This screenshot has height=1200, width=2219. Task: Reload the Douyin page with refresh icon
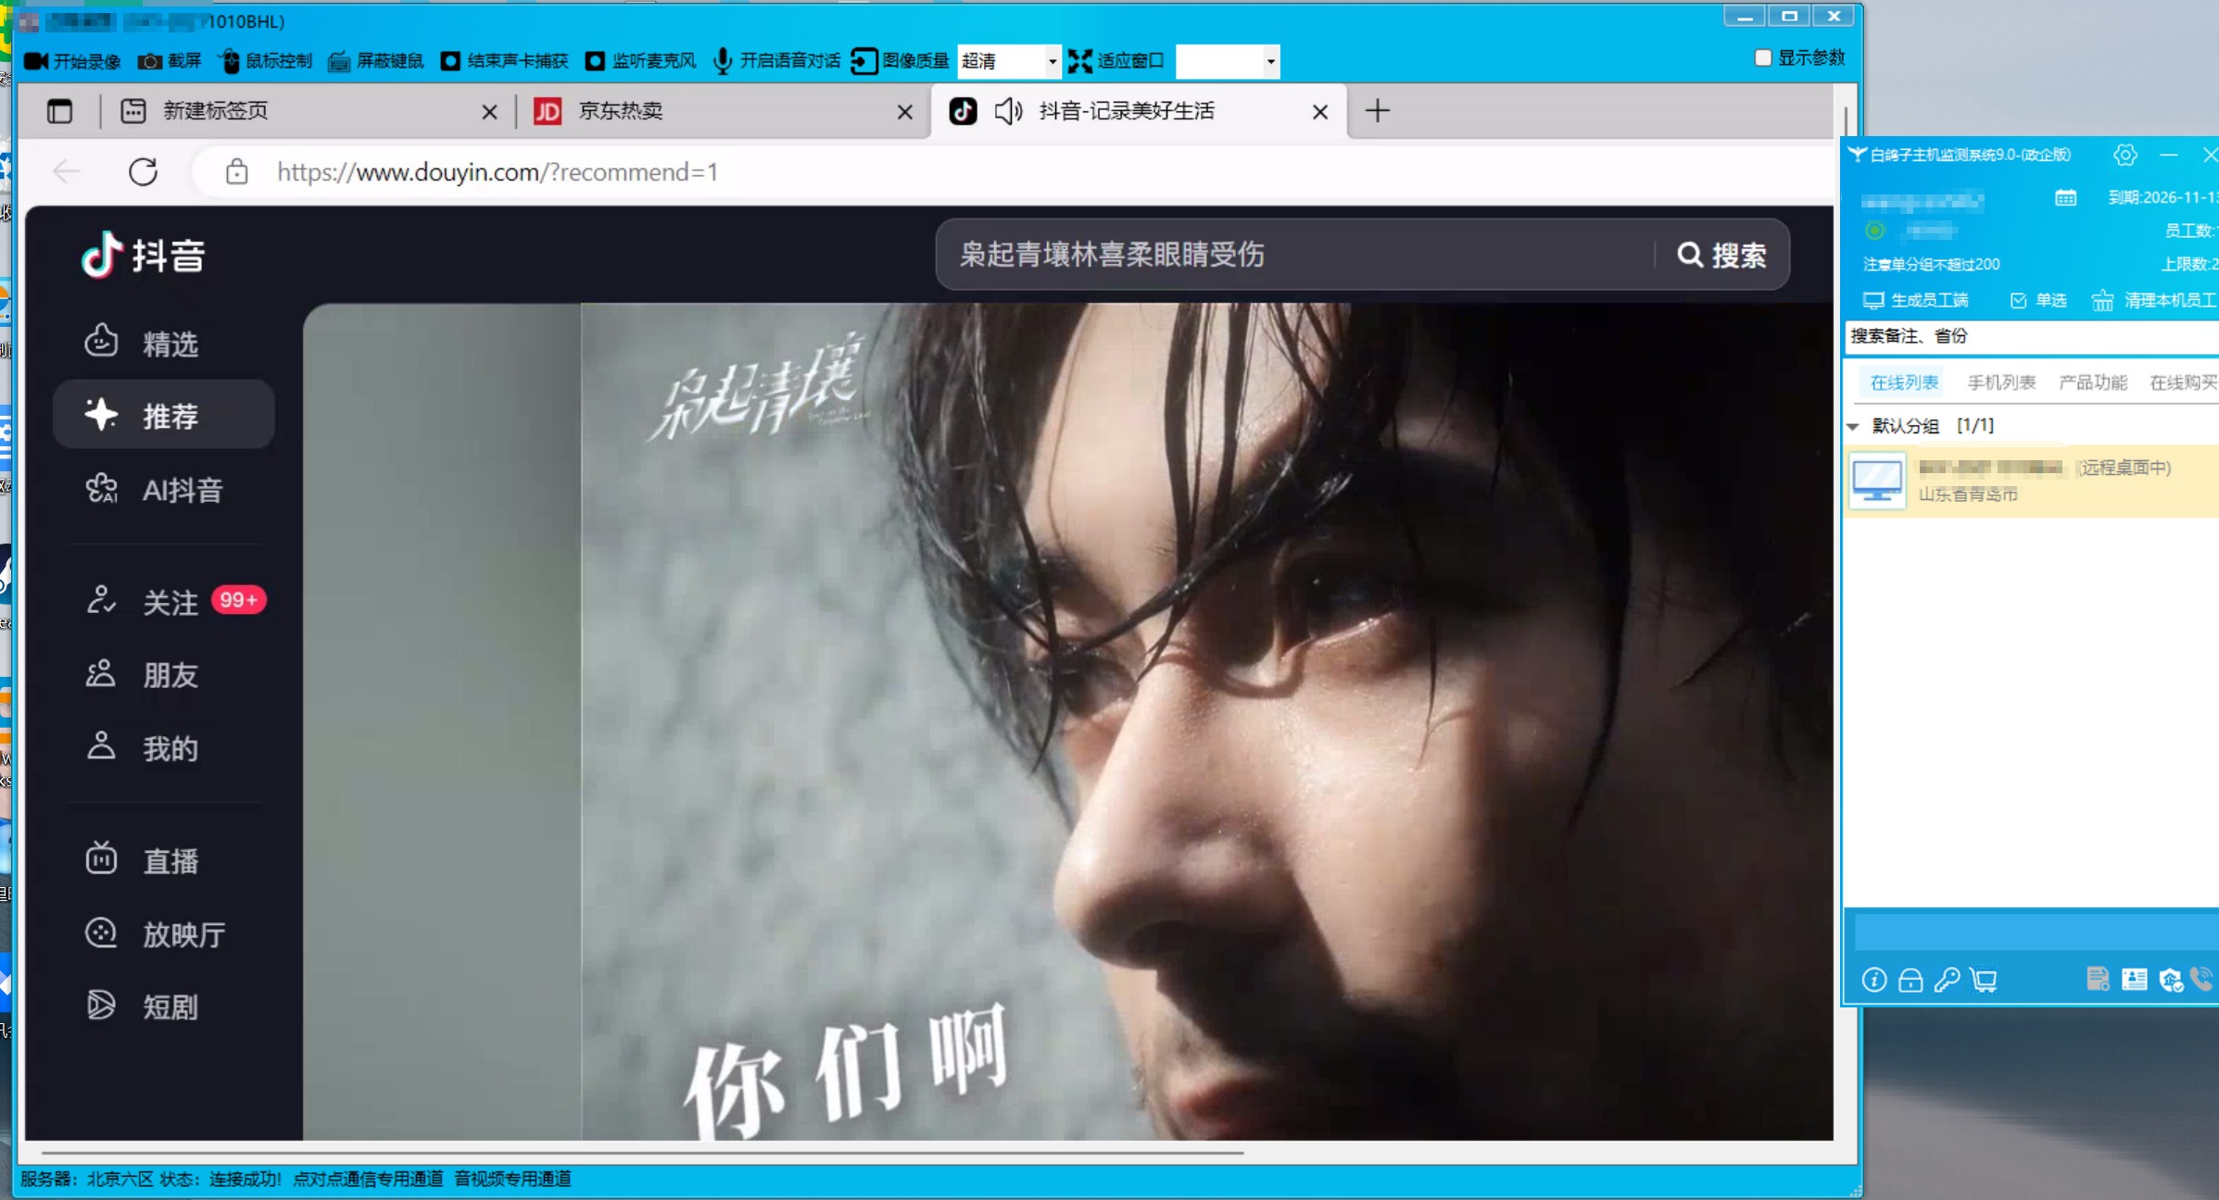coord(144,172)
